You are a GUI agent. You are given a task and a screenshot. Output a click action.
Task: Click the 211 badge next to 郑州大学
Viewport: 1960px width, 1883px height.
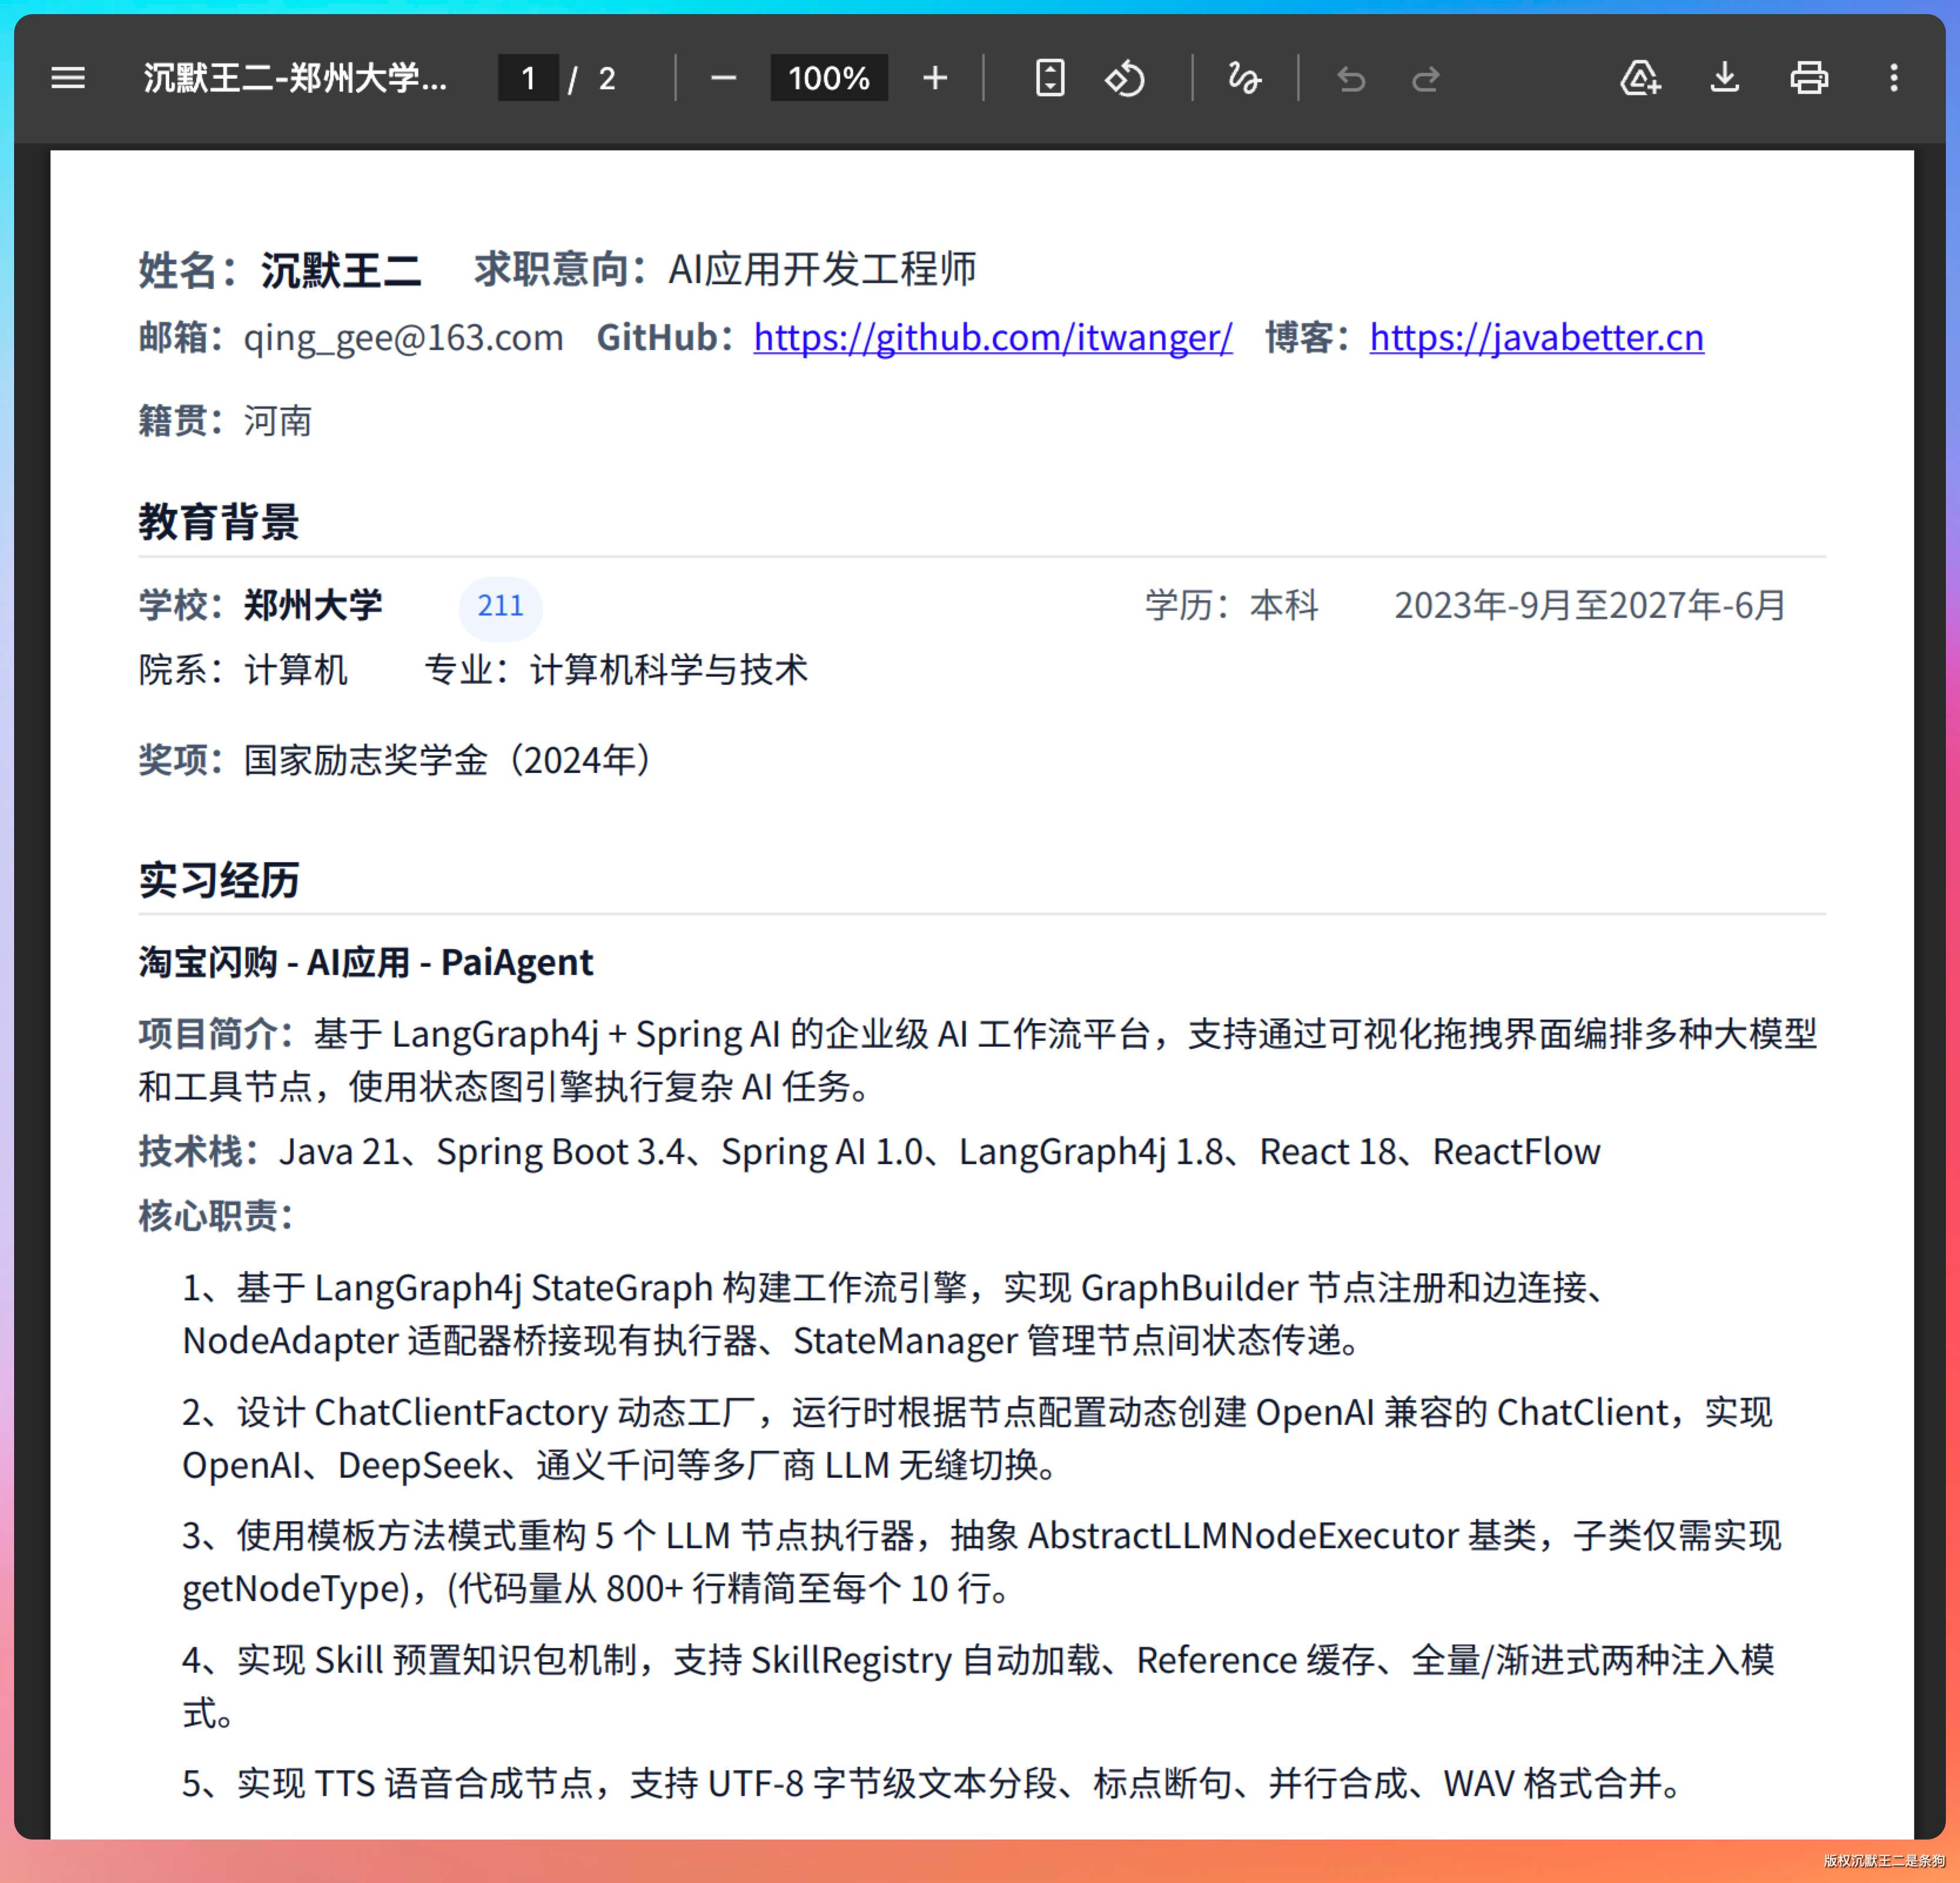pos(500,606)
